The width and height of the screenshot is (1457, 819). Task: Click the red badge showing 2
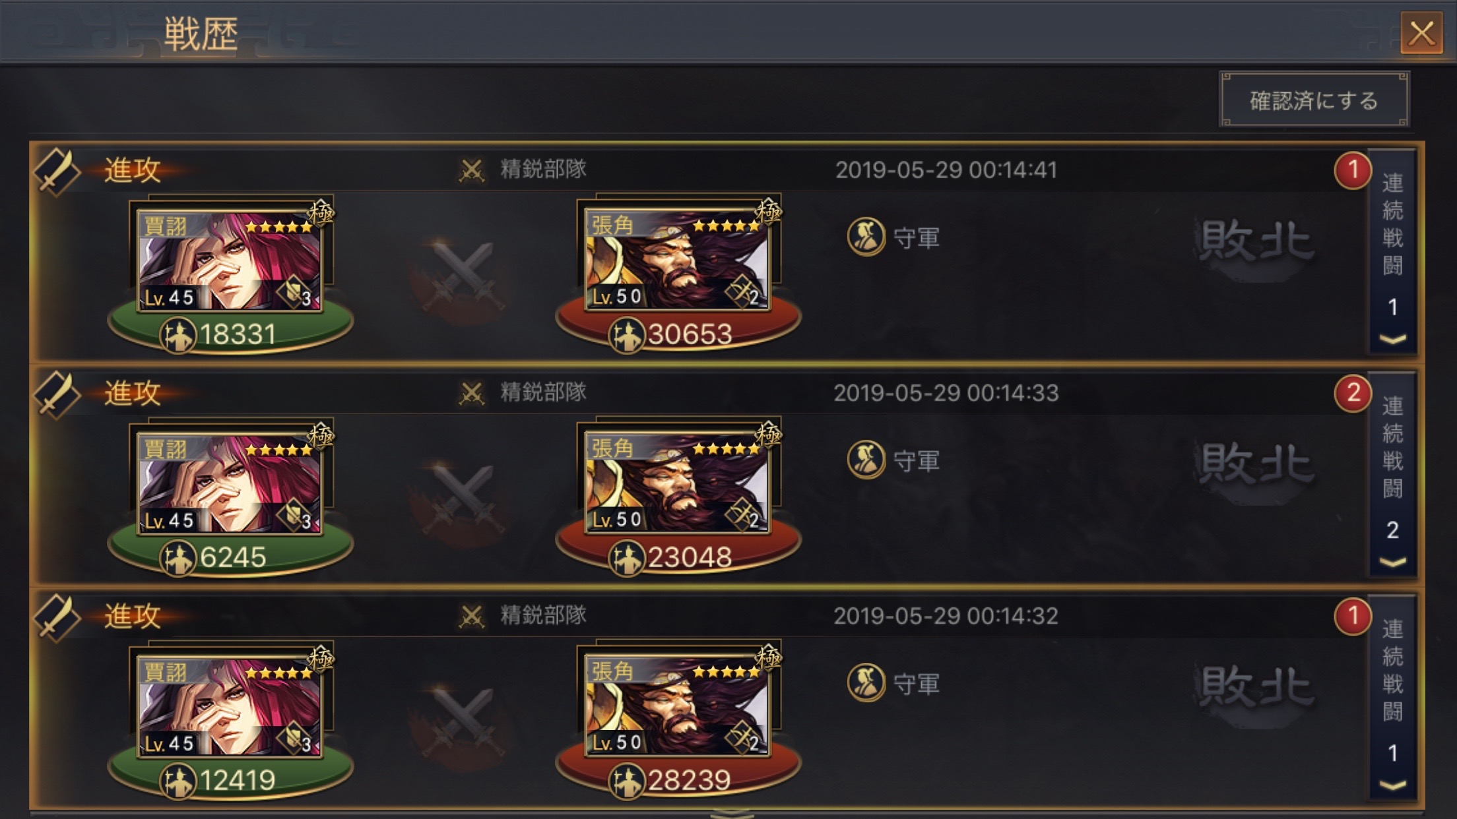(x=1352, y=393)
